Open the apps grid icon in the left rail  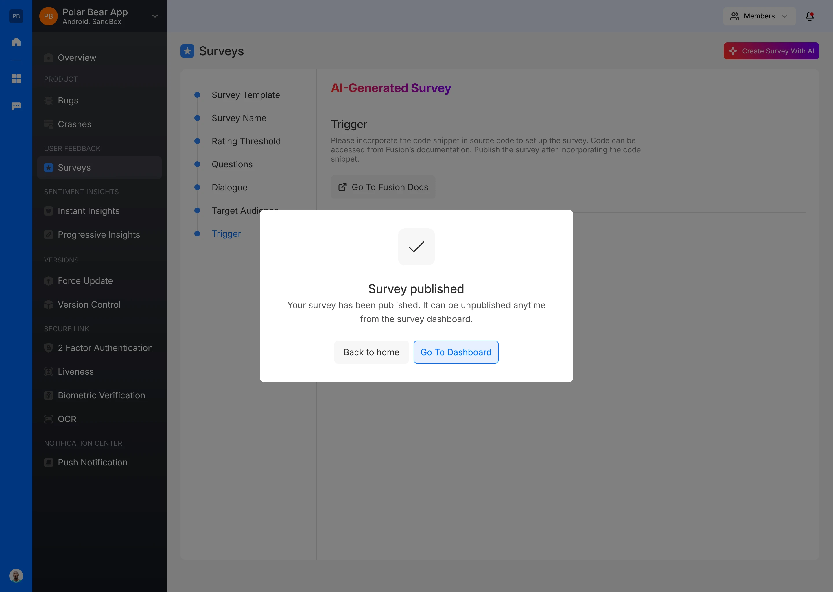(16, 79)
